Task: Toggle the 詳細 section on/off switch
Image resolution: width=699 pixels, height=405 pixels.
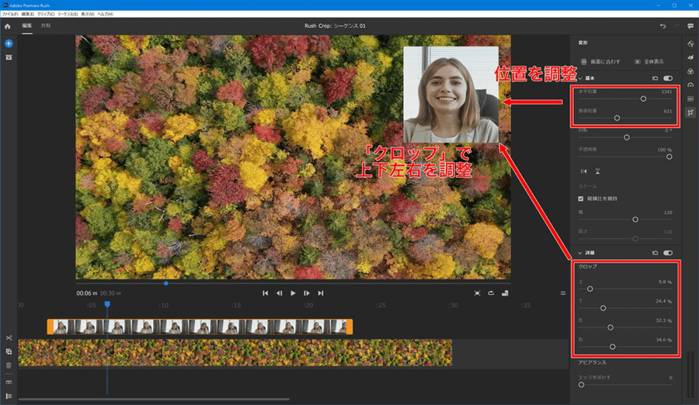Action: pos(668,252)
